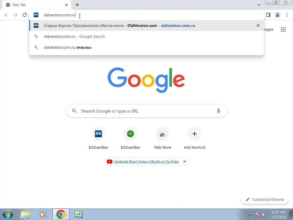
Task: Open a new tab with plus button
Action: [x=77, y=5]
